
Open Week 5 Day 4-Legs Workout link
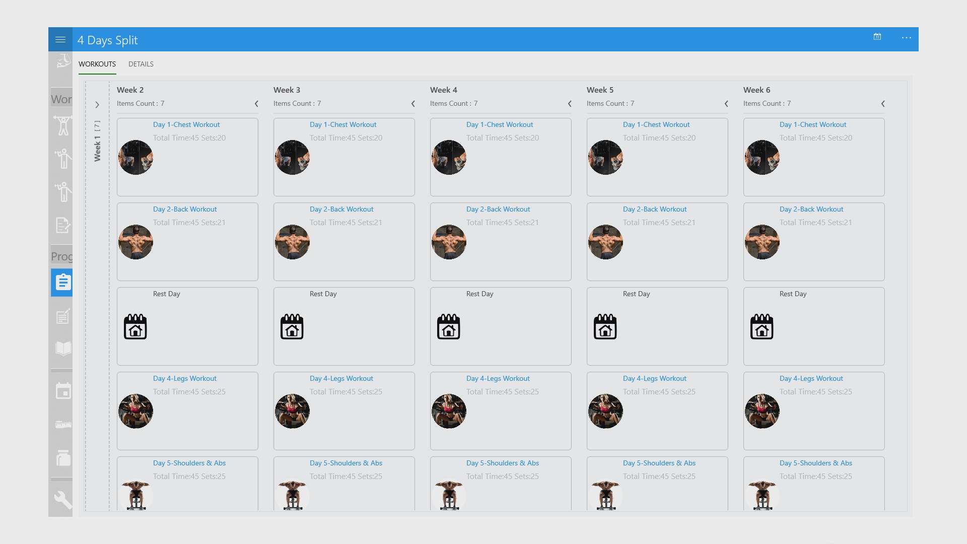click(x=654, y=378)
